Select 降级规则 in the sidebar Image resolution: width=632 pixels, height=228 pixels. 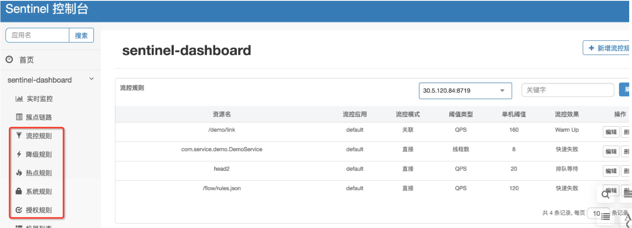(39, 154)
